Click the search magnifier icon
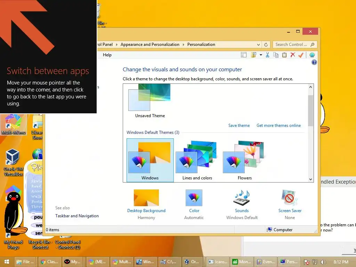The height and width of the screenshot is (267, 356). 313,44
